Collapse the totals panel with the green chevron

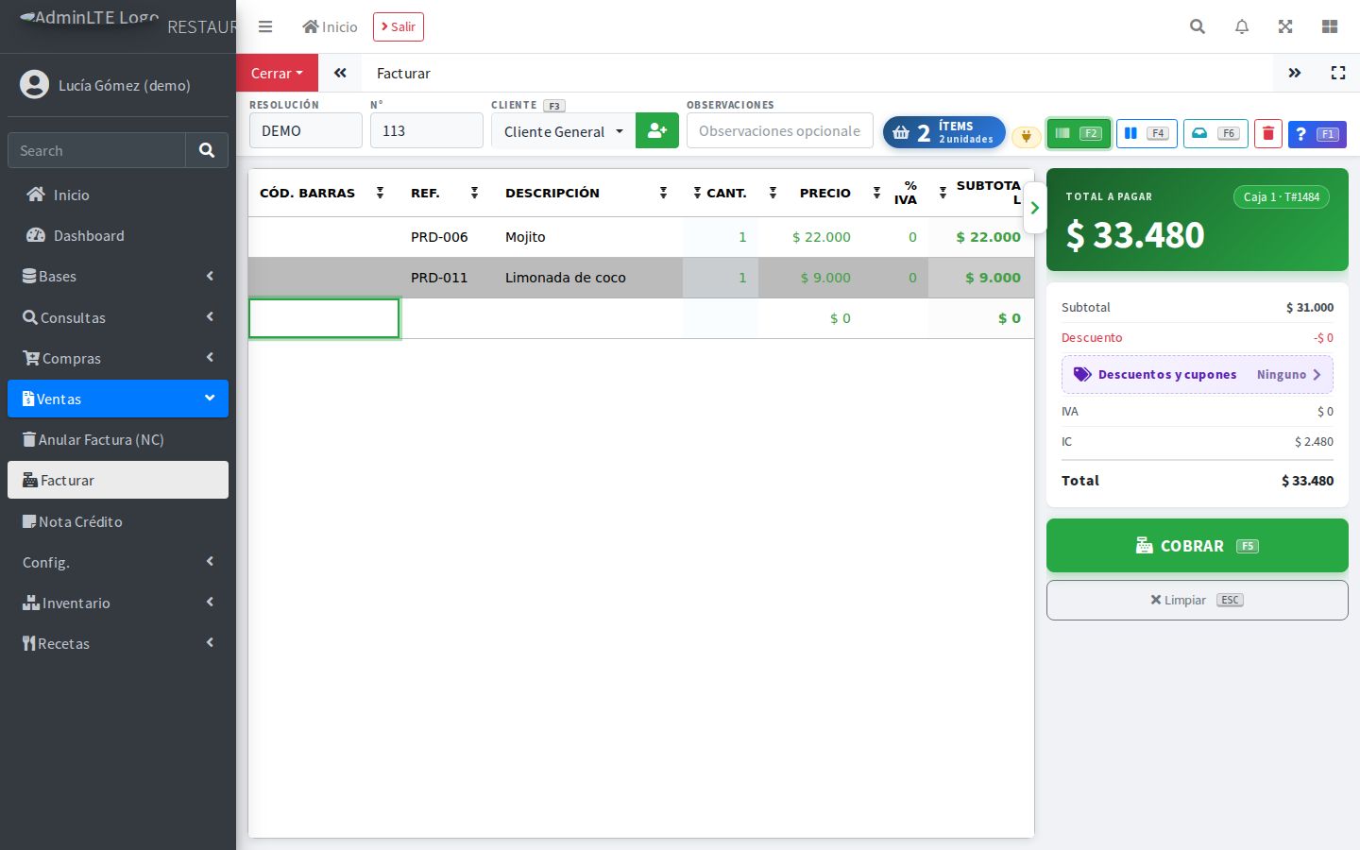click(1035, 208)
